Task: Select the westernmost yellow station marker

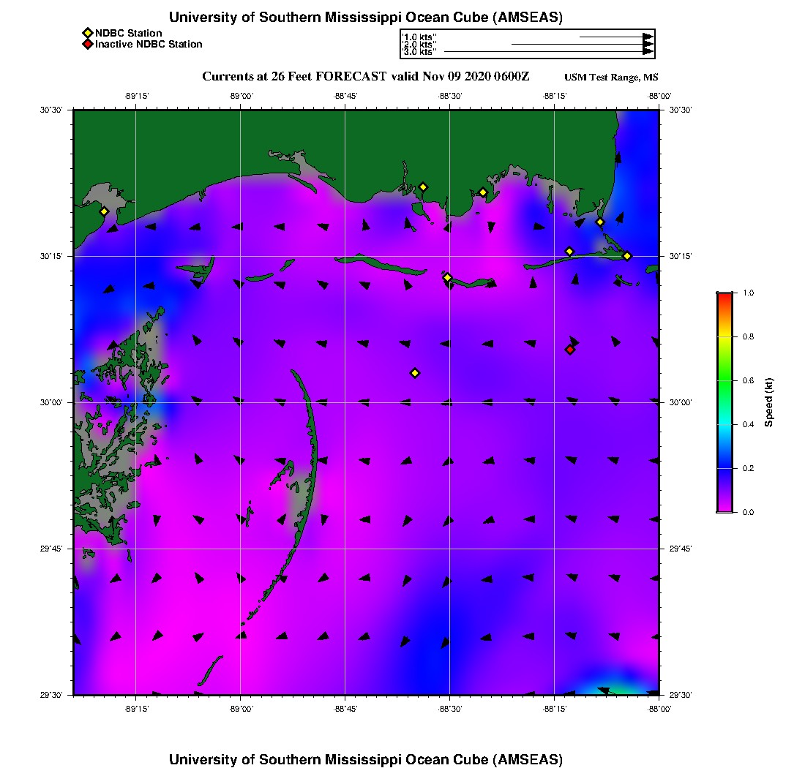Action: (x=104, y=211)
